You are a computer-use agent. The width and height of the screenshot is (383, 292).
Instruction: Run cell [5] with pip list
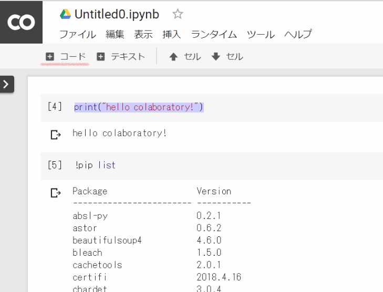click(55, 165)
